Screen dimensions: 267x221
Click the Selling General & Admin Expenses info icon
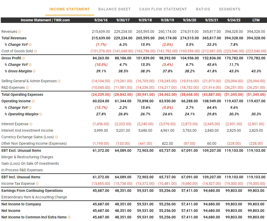[x=59, y=81]
